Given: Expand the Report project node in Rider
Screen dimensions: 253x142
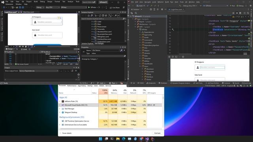Looking at the screenshot, I should click(x=136, y=22).
